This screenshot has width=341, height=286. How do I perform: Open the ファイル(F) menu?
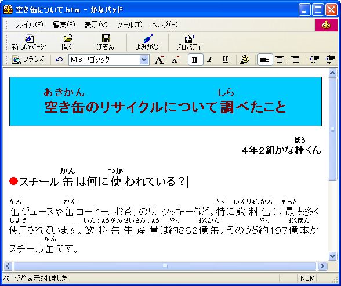28,25
